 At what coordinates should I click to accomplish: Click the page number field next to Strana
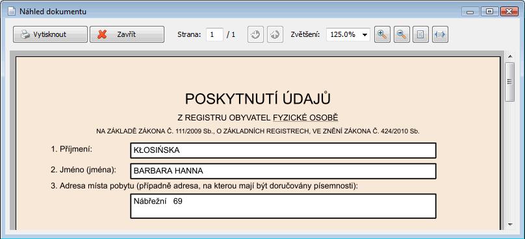click(214, 34)
